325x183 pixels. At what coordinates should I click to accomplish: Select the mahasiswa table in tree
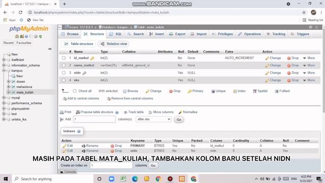[x=24, y=87]
